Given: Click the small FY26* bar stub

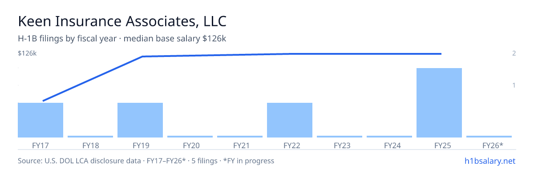Looking at the screenshot, I should pos(489,137).
